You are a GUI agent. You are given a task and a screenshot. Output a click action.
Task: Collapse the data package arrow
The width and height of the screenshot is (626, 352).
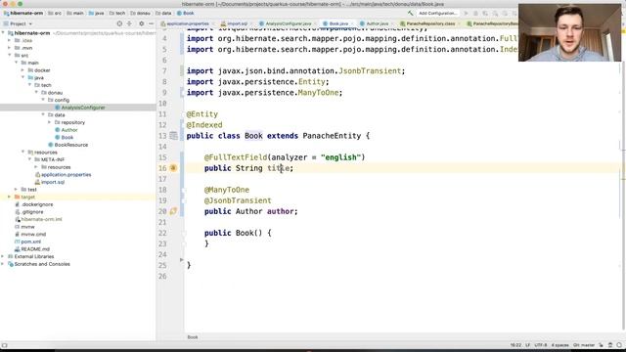pos(43,115)
